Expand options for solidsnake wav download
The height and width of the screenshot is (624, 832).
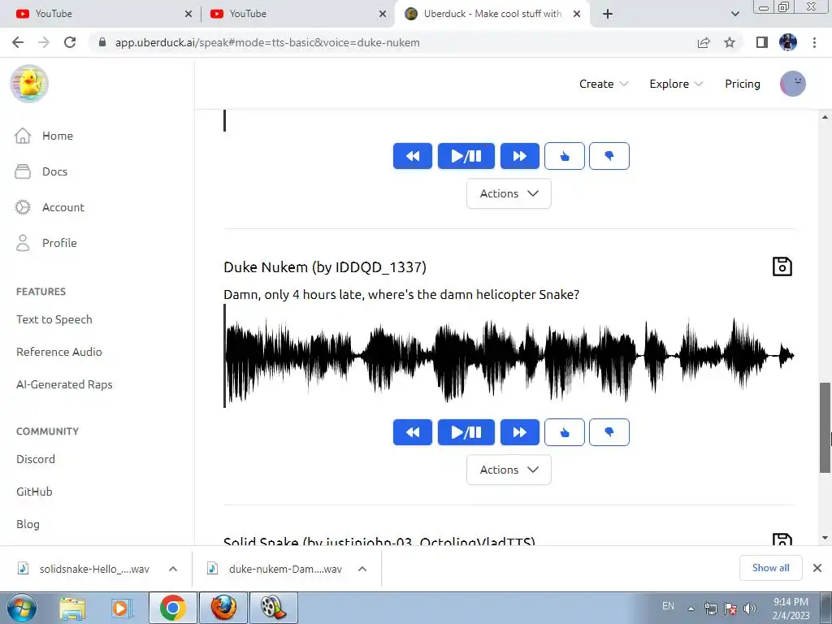173,569
